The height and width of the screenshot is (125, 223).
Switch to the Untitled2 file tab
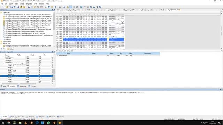(161, 10)
